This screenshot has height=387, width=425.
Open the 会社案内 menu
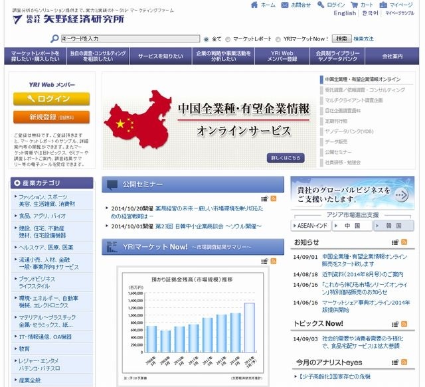click(392, 56)
